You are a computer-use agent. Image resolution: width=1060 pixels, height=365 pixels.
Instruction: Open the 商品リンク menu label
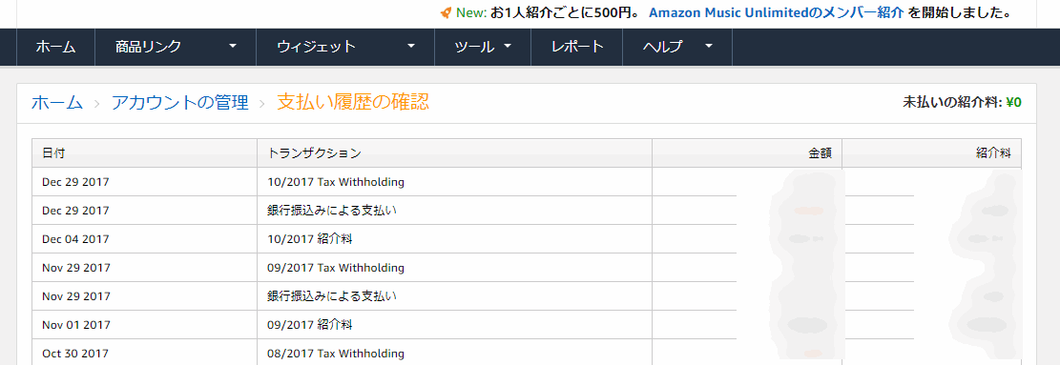(148, 47)
